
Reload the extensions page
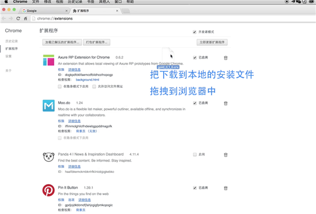coord(18,19)
